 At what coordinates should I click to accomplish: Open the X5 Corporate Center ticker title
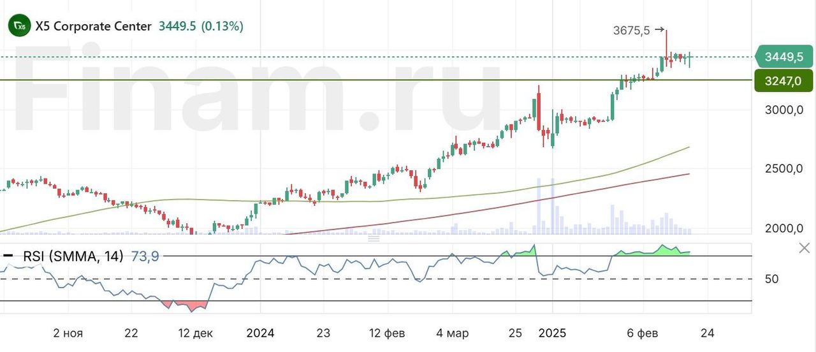94,26
